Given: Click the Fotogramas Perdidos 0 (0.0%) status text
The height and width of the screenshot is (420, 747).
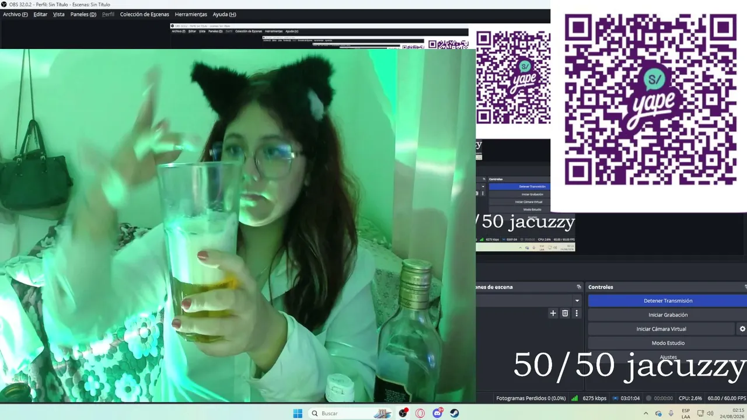Looking at the screenshot, I should [530, 398].
